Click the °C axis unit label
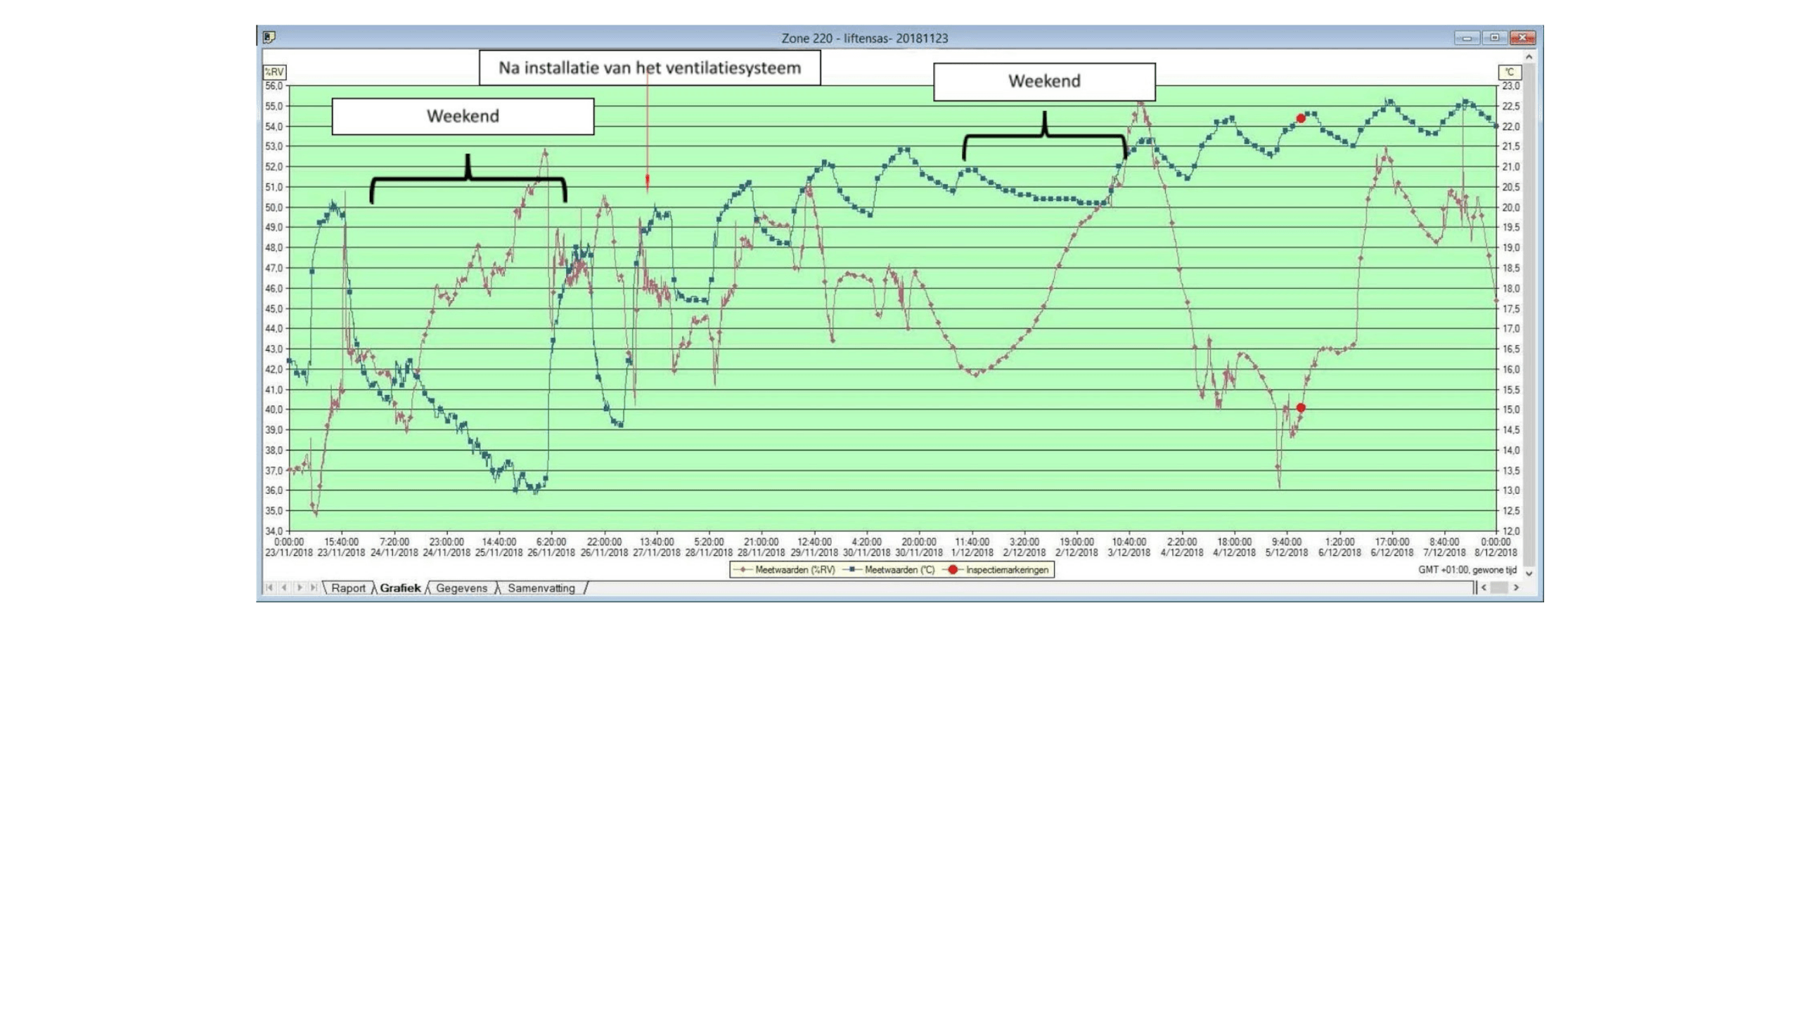This screenshot has height=1012, width=1800. pyautogui.click(x=1510, y=72)
